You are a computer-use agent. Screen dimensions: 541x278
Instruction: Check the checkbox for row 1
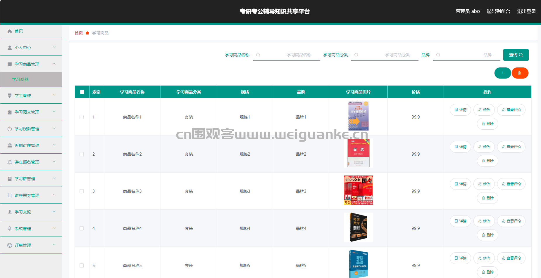click(x=82, y=117)
